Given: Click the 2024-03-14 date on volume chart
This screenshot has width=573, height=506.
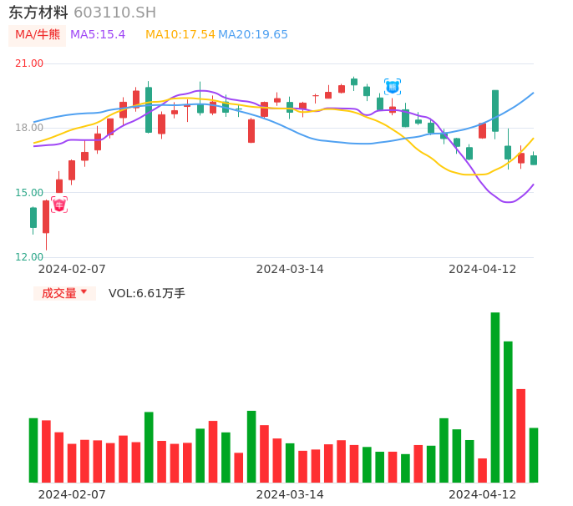Looking at the screenshot, I should coord(290,494).
